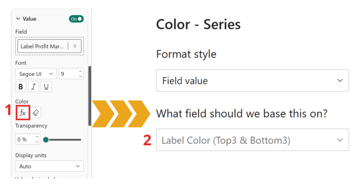The image size is (363, 194).
Task: Click the format pane vertical scrollbar
Action: tap(90, 96)
